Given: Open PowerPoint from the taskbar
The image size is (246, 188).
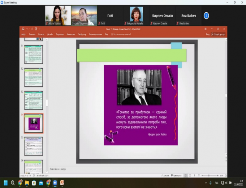Looking at the screenshot, I should pyautogui.click(x=61, y=183).
